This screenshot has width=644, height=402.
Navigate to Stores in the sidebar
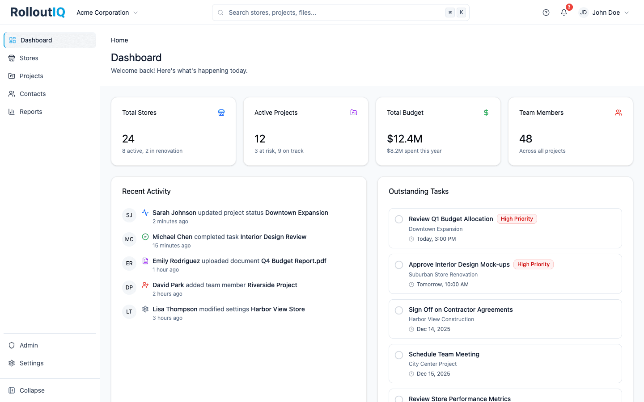[x=29, y=58]
